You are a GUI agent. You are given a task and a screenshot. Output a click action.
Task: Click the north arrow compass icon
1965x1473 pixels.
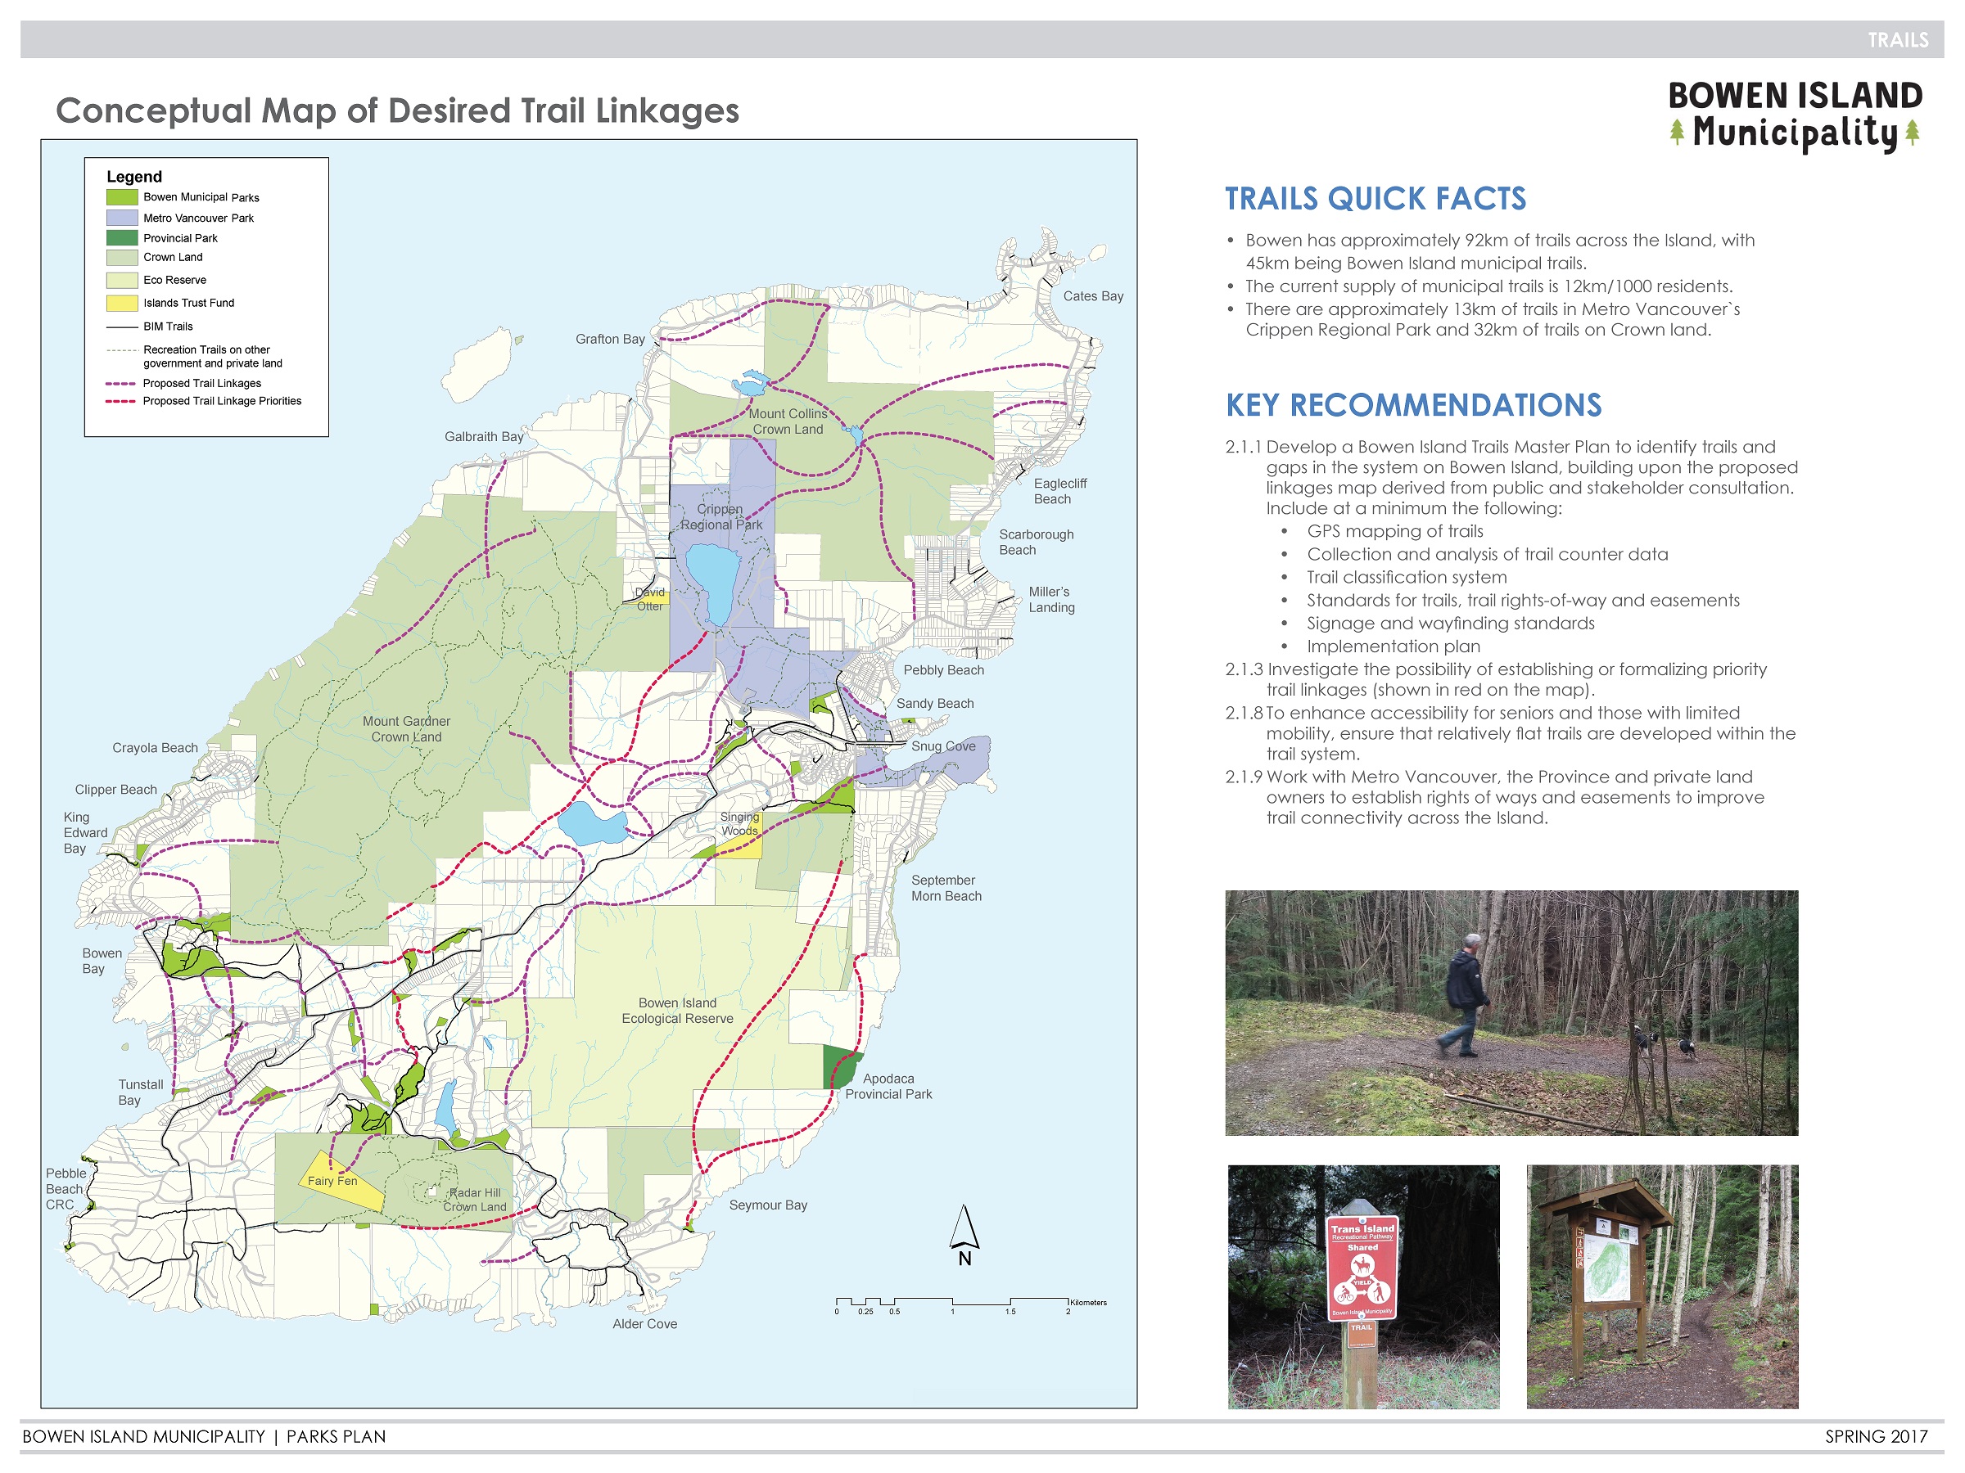[964, 1235]
